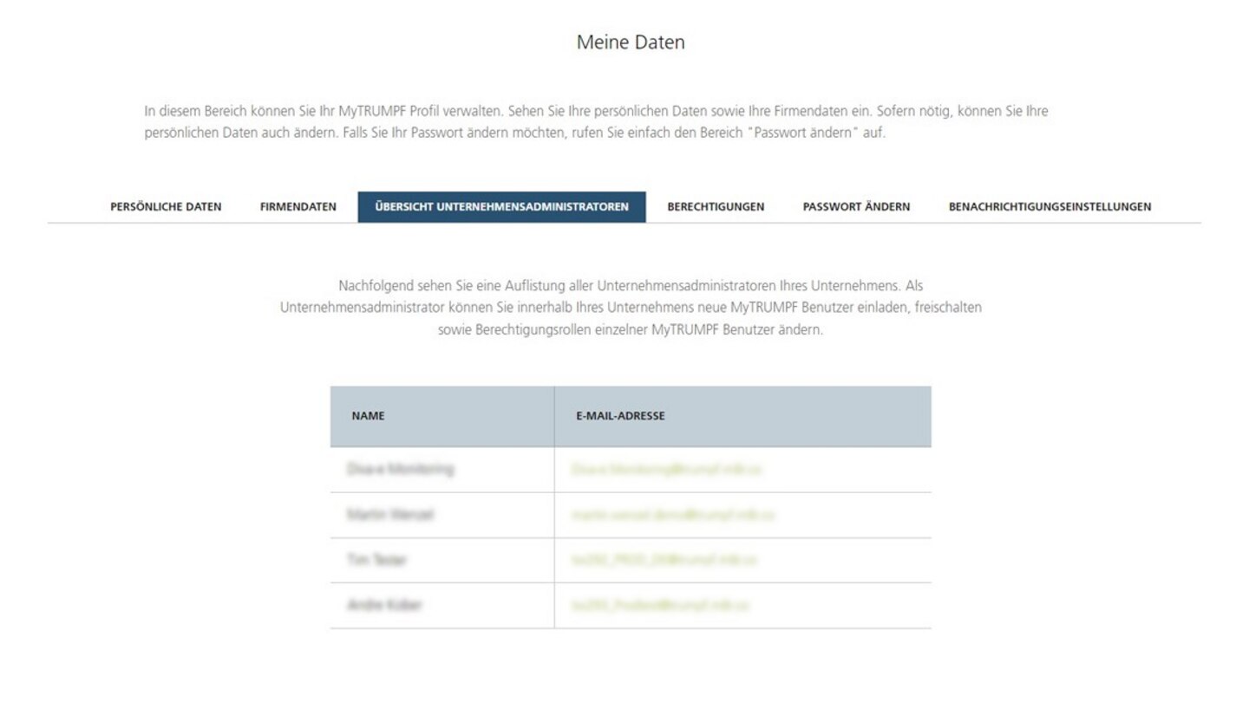Click the intro paragraph about MyTRUMPF Profil
The image size is (1249, 702).
[x=596, y=122]
